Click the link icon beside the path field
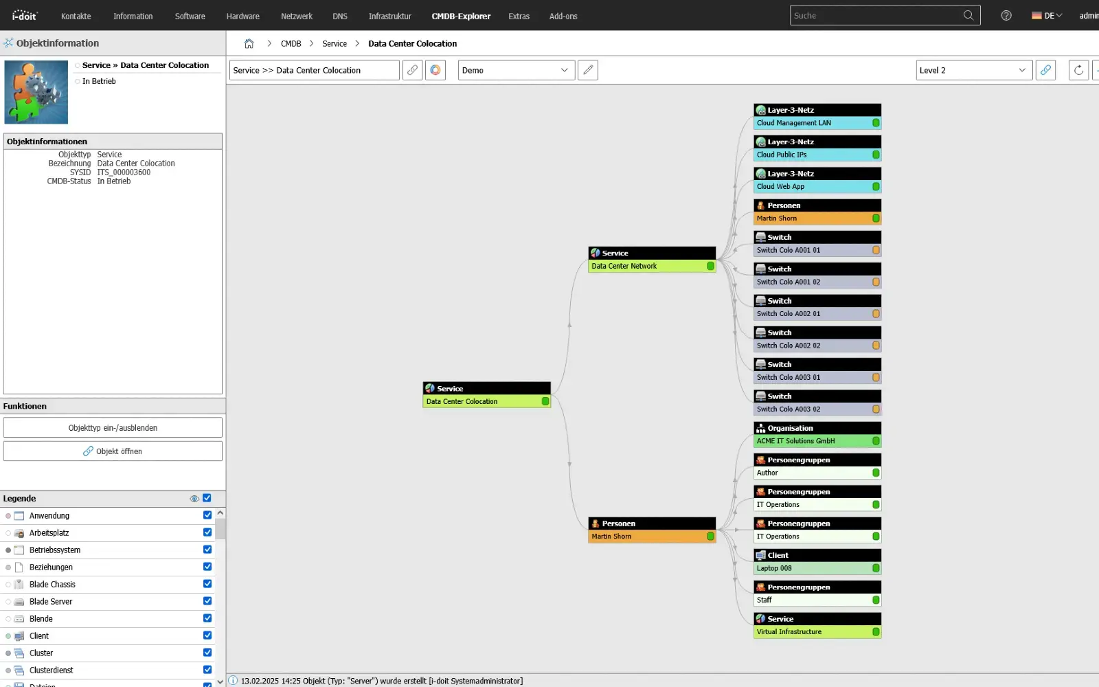 tap(412, 69)
